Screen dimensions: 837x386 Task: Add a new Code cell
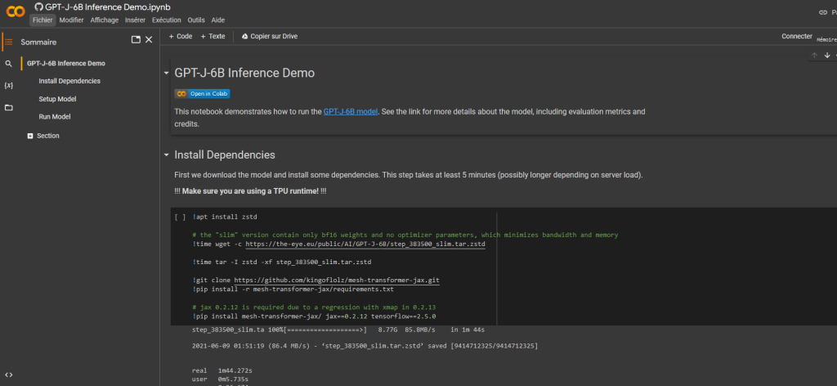point(180,36)
